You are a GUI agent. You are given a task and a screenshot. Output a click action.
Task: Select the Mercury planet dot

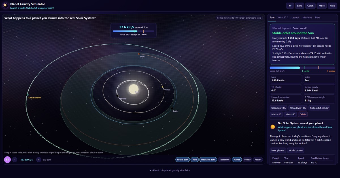[117, 96]
